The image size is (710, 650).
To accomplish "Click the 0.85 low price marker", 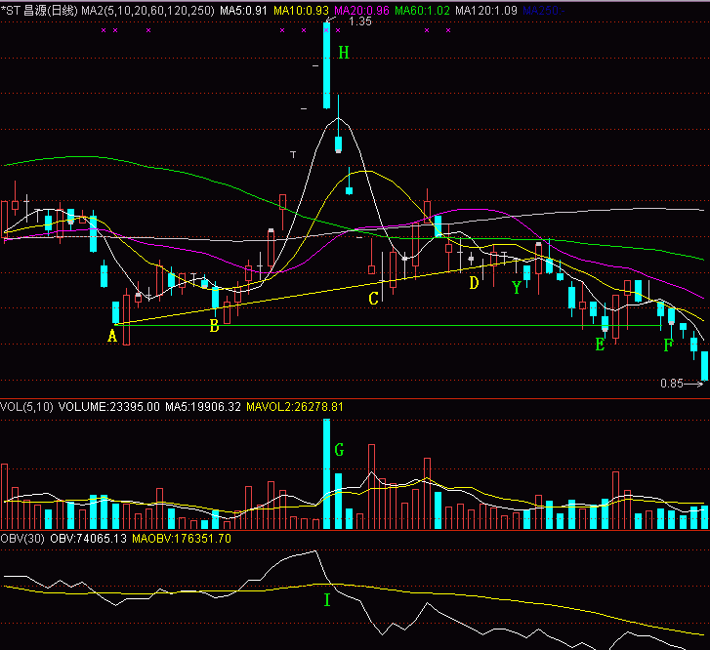I will tap(672, 384).
